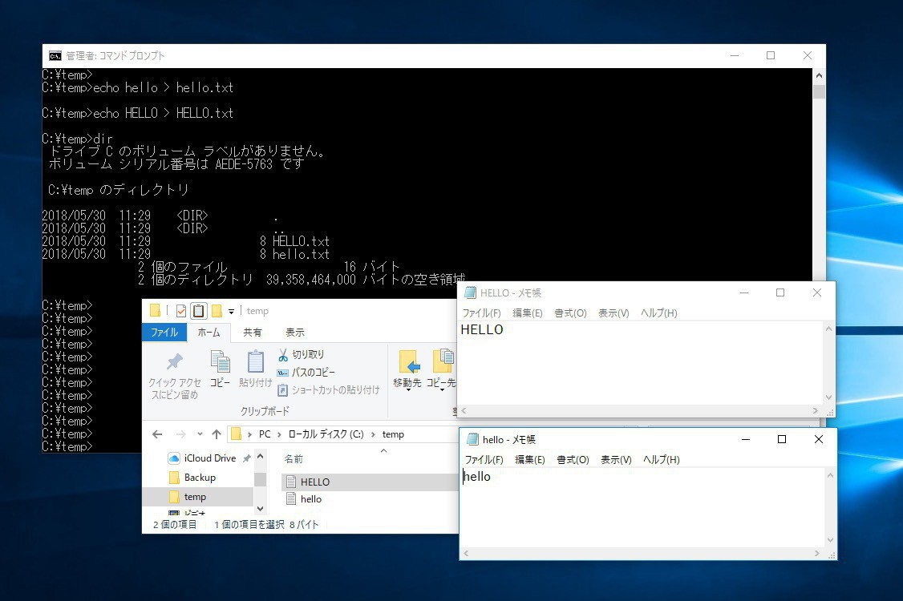Open the recent locations dropdown chevron

tap(200, 434)
